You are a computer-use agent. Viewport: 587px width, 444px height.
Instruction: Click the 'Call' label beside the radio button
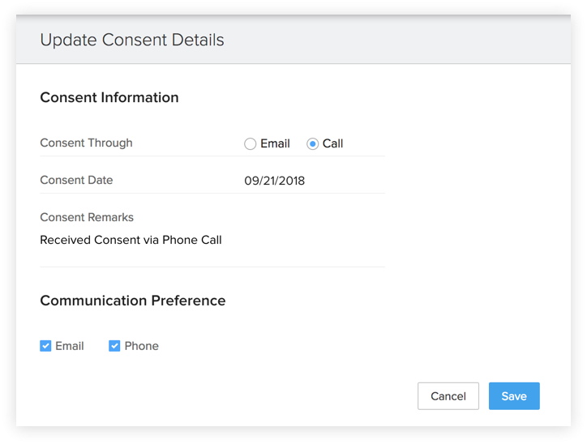pos(333,143)
